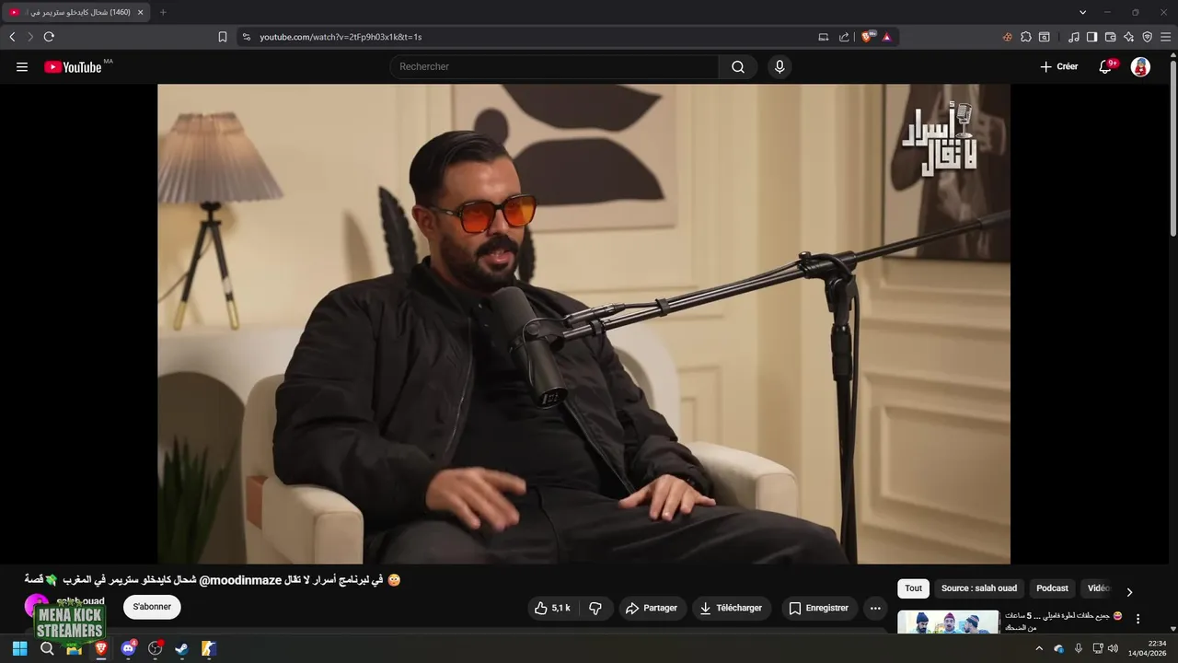Open the Brave VPN shield icon
The width and height of the screenshot is (1178, 663).
(x=1147, y=37)
